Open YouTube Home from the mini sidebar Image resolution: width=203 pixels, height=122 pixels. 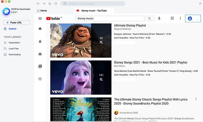coord(40,29)
